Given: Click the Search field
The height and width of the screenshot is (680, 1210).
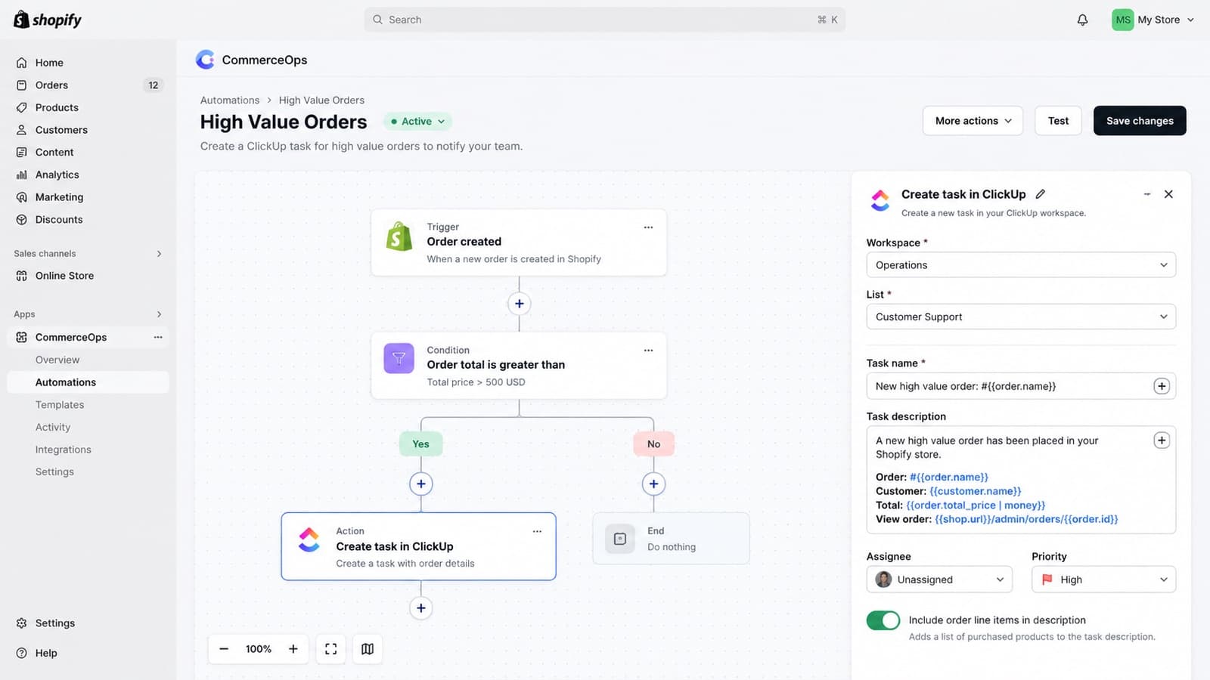Looking at the screenshot, I should point(605,20).
